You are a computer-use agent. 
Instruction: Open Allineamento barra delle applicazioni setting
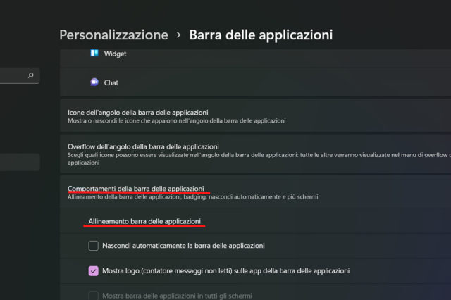pyautogui.click(x=144, y=222)
